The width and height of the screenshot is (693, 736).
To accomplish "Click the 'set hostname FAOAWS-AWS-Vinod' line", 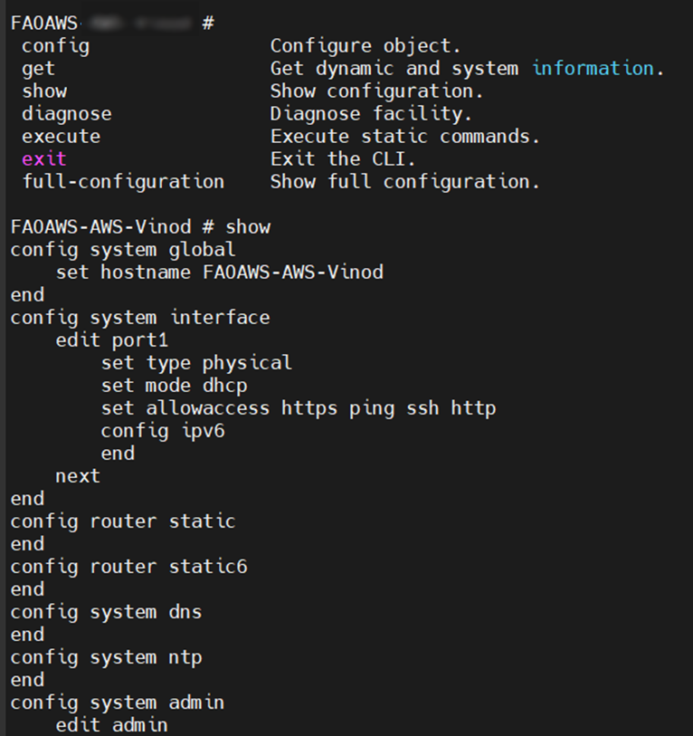I will coord(219,272).
